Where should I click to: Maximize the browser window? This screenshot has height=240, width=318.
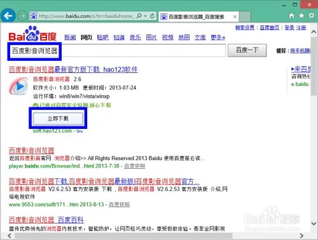(x=295, y=4)
